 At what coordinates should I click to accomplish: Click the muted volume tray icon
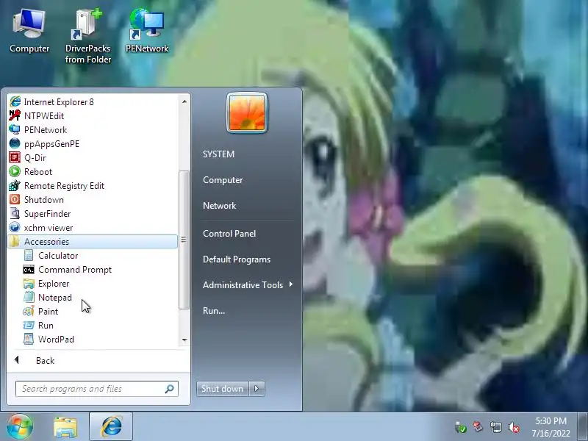(514, 428)
